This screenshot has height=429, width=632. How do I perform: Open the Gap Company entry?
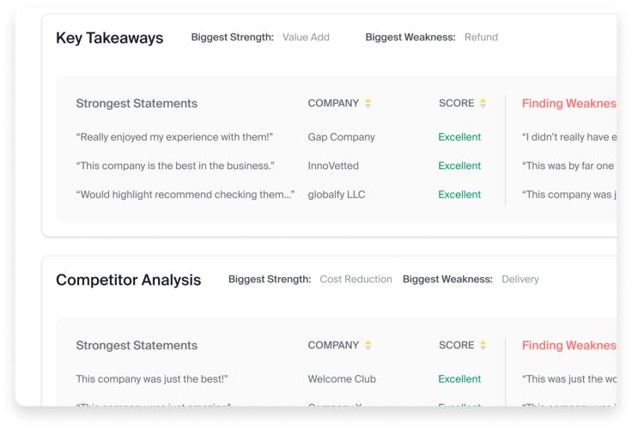coord(341,137)
